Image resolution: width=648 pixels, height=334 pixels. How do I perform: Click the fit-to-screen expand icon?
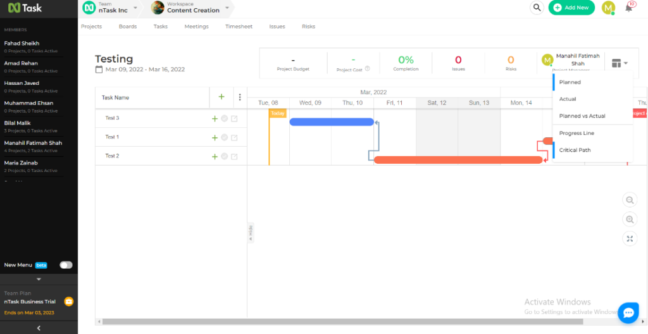tap(630, 238)
